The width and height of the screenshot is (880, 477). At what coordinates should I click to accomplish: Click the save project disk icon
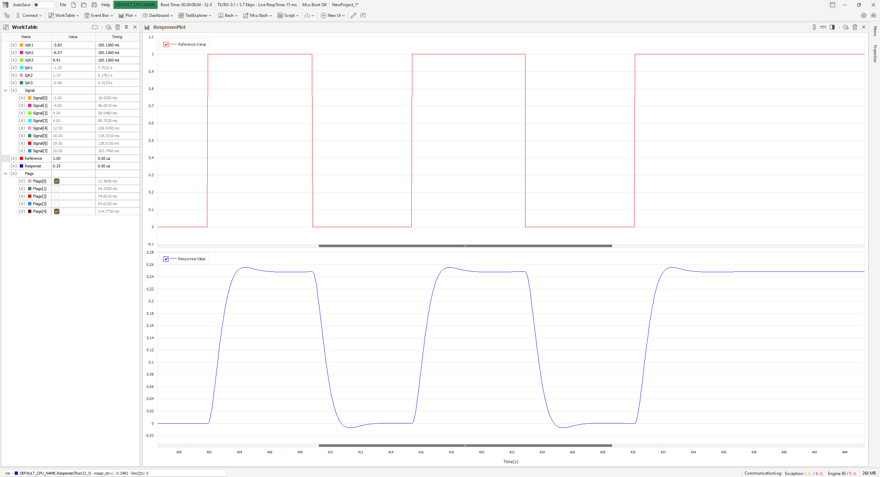click(94, 5)
